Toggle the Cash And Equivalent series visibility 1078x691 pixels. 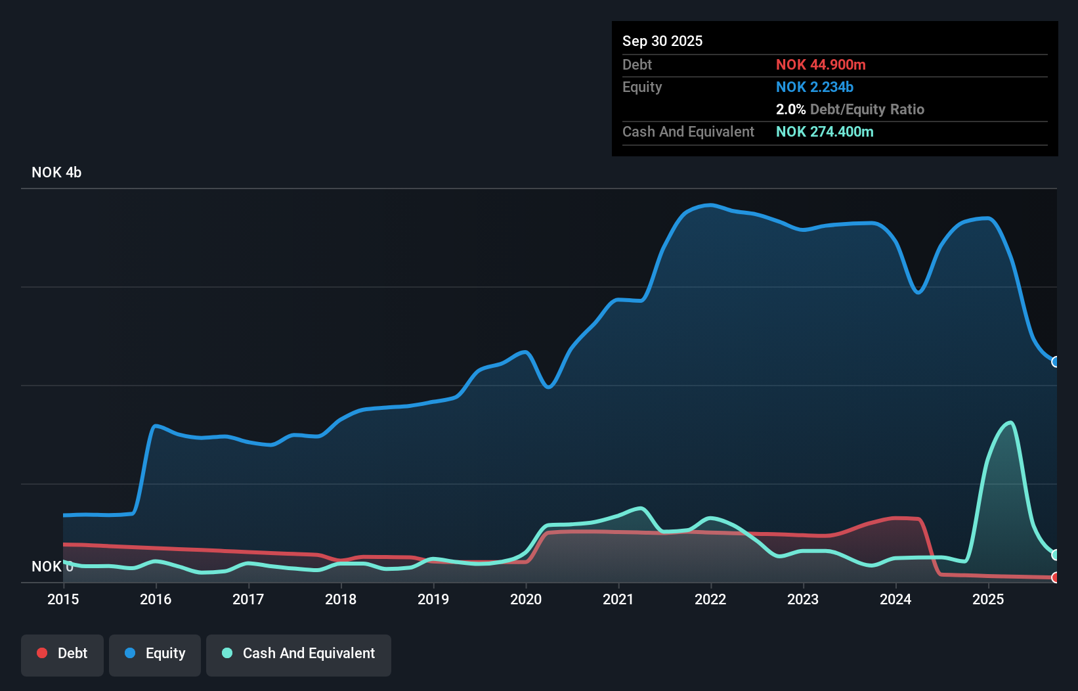tap(299, 655)
